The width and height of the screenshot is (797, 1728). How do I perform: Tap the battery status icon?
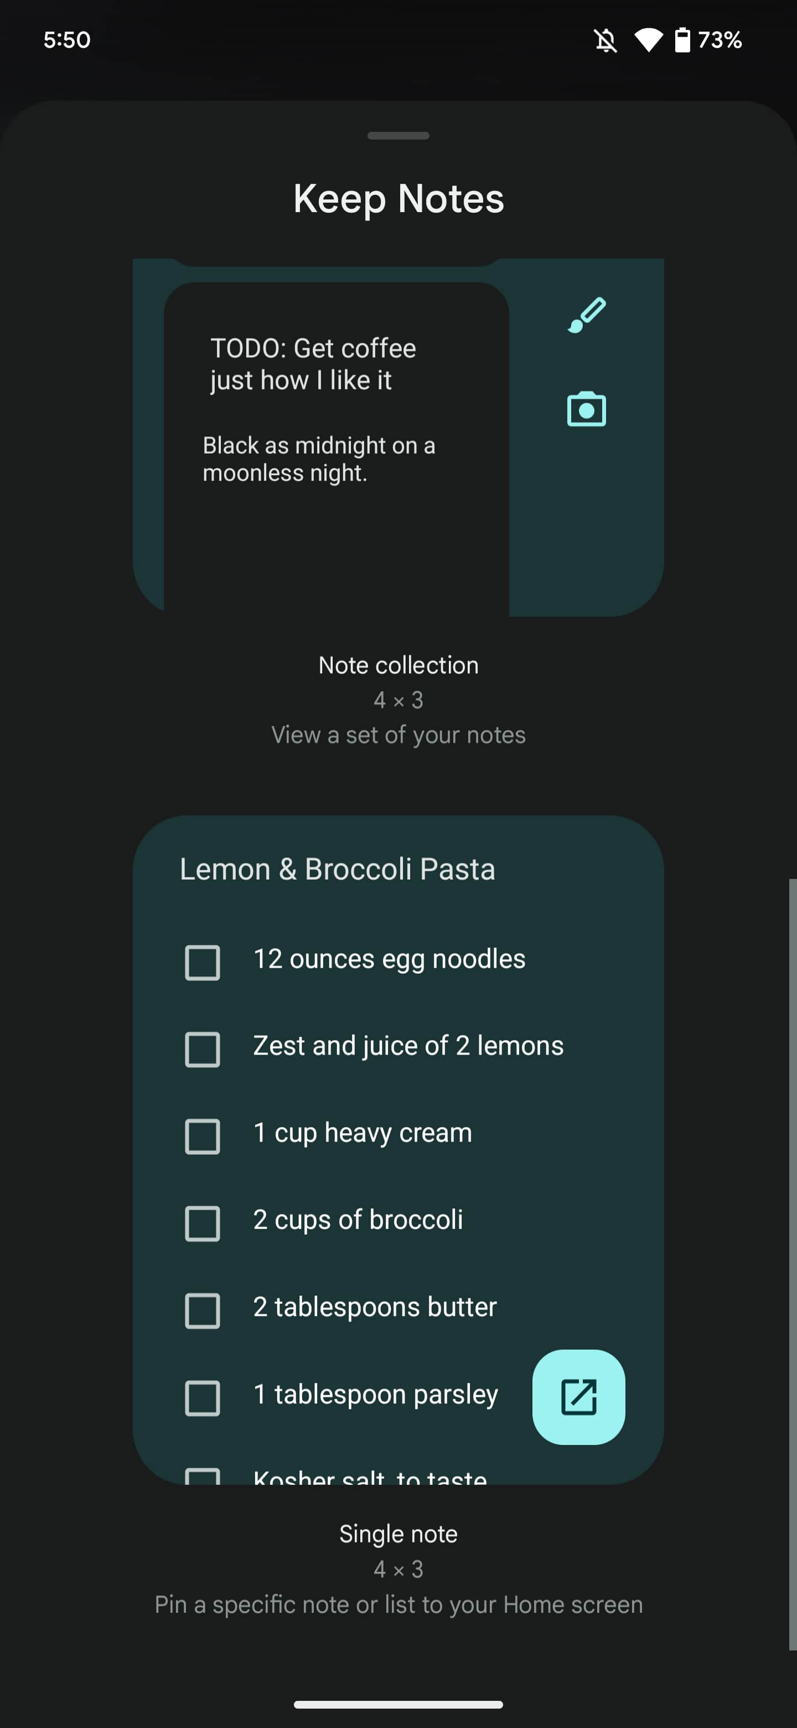(x=682, y=40)
